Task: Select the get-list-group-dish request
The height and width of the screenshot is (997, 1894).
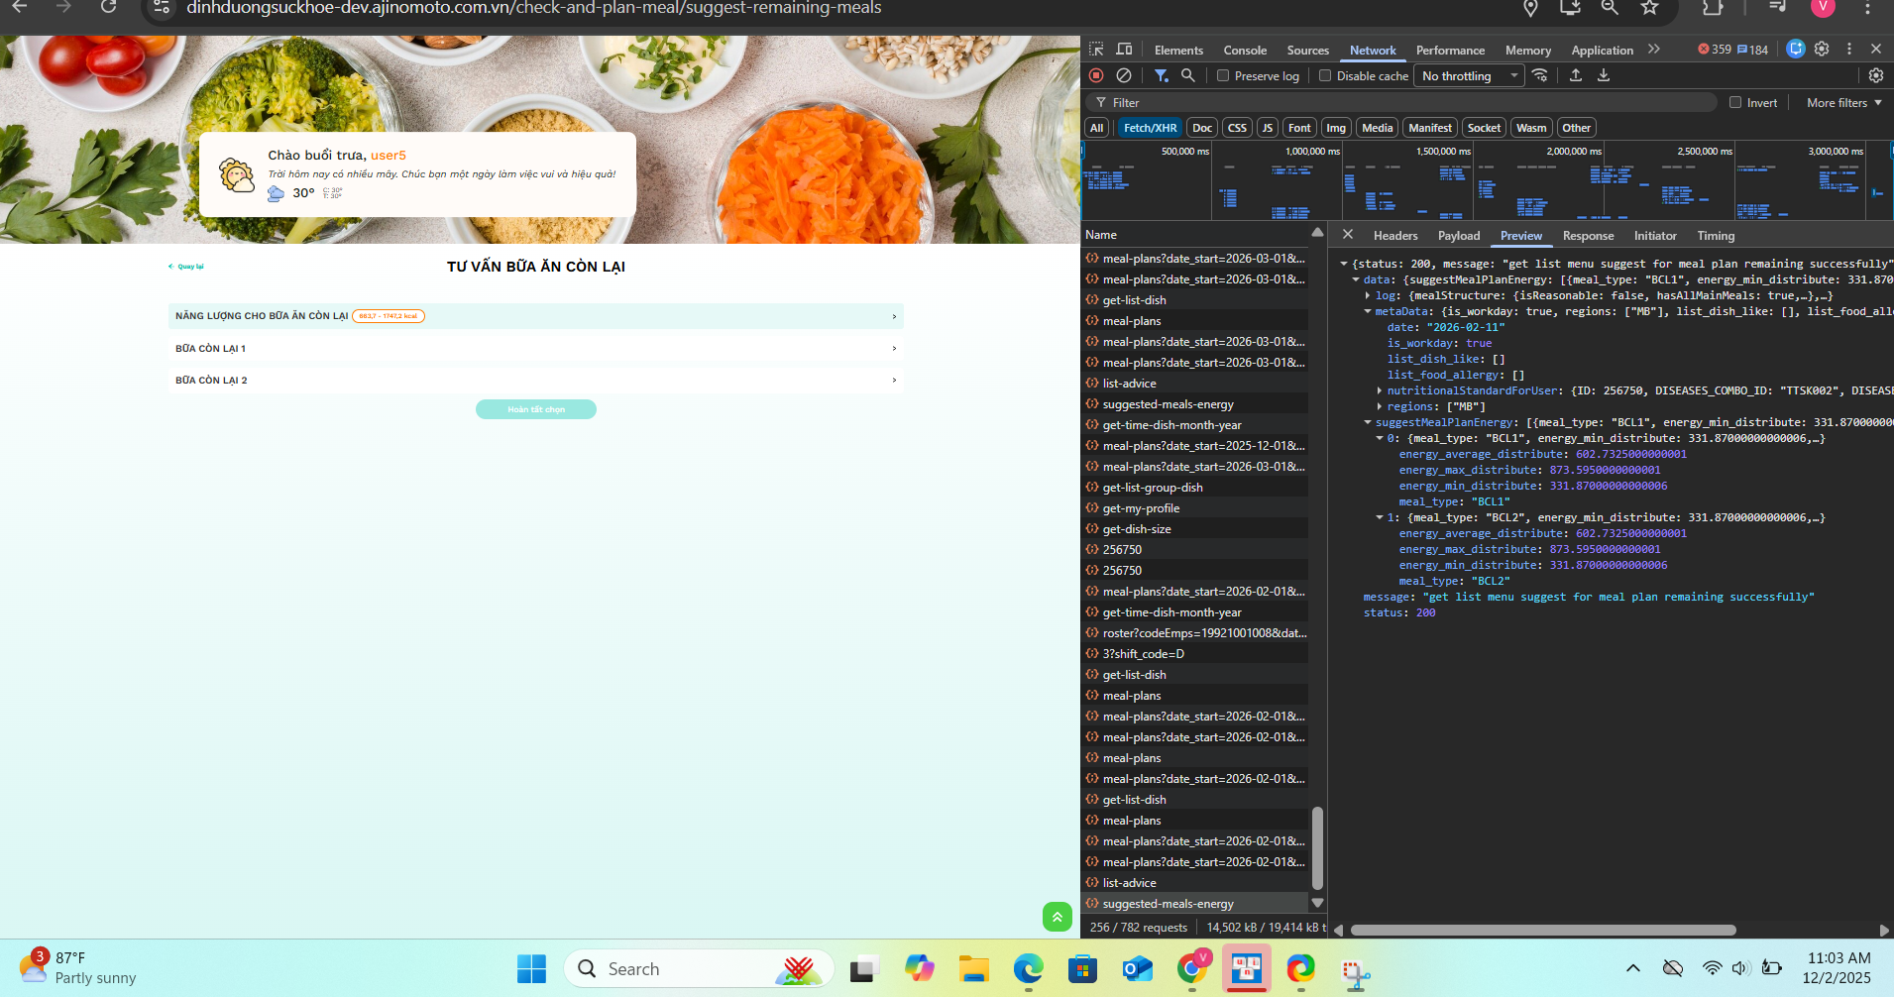Action: (x=1195, y=488)
